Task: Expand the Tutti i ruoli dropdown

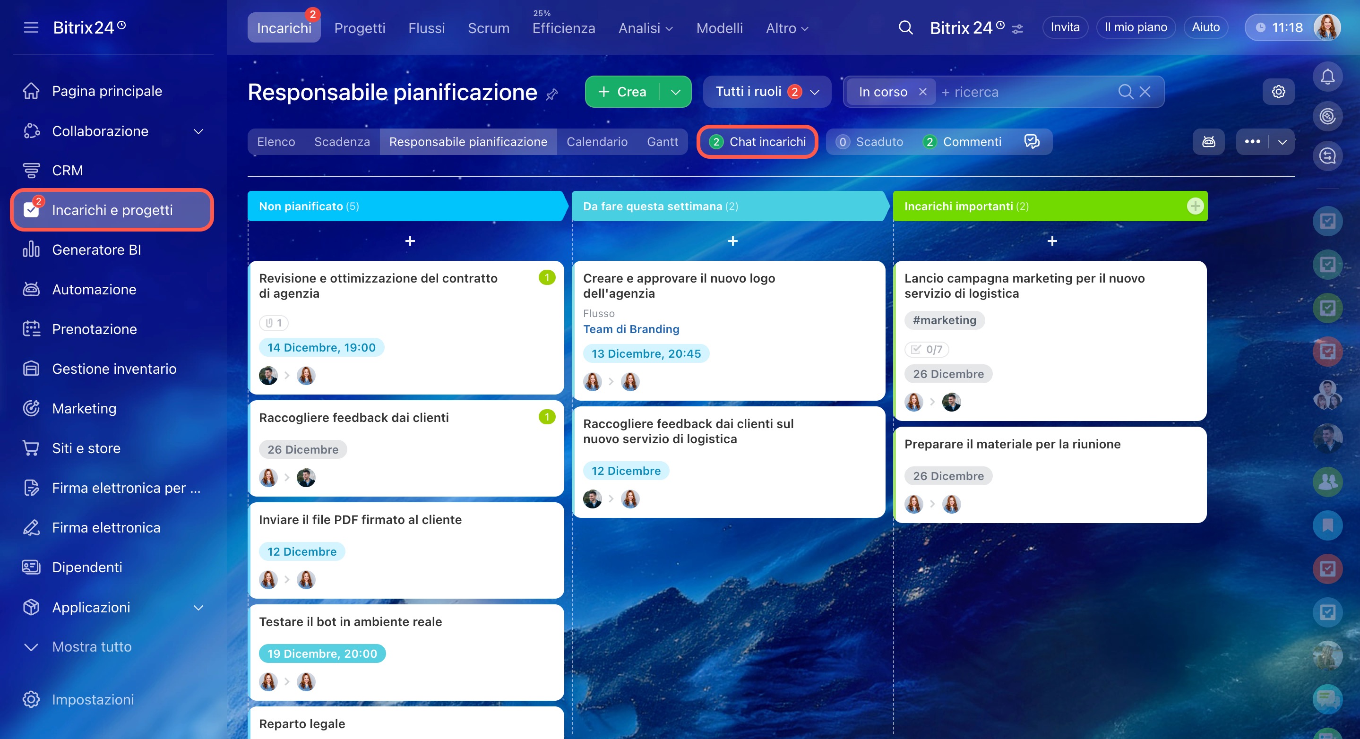Action: pyautogui.click(x=766, y=92)
